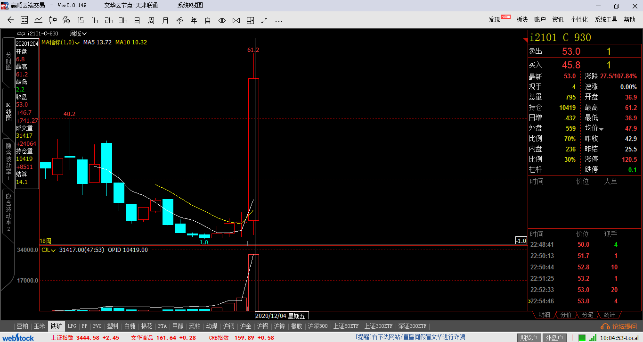Switch chart to daily period 日
This screenshot has width=643, height=342.
coord(137,20)
